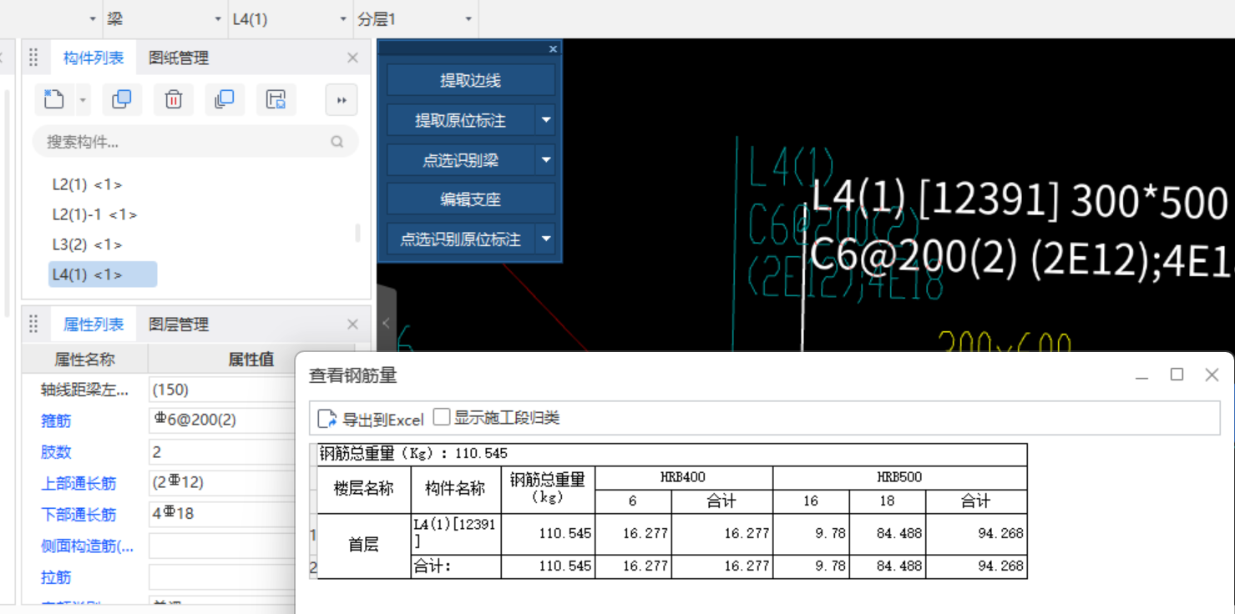Click the 属性值 column header
The height and width of the screenshot is (614, 1235).
pos(251,360)
